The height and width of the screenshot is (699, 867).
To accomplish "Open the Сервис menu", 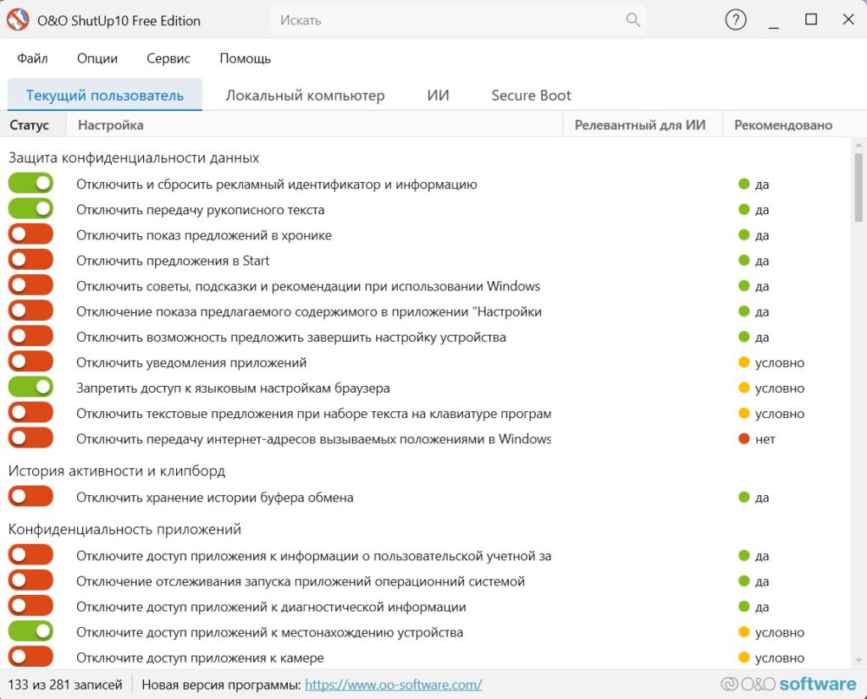I will 168,58.
